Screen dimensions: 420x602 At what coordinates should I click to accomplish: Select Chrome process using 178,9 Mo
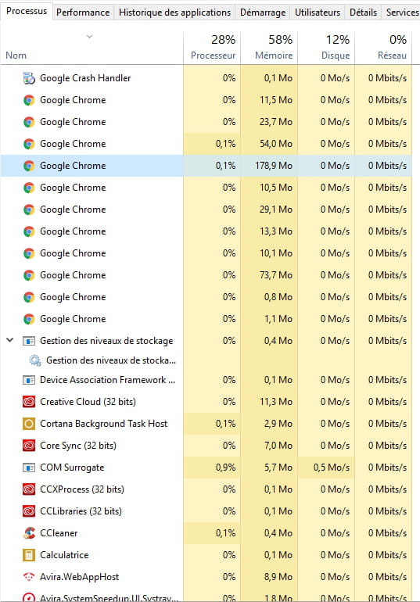click(x=206, y=166)
